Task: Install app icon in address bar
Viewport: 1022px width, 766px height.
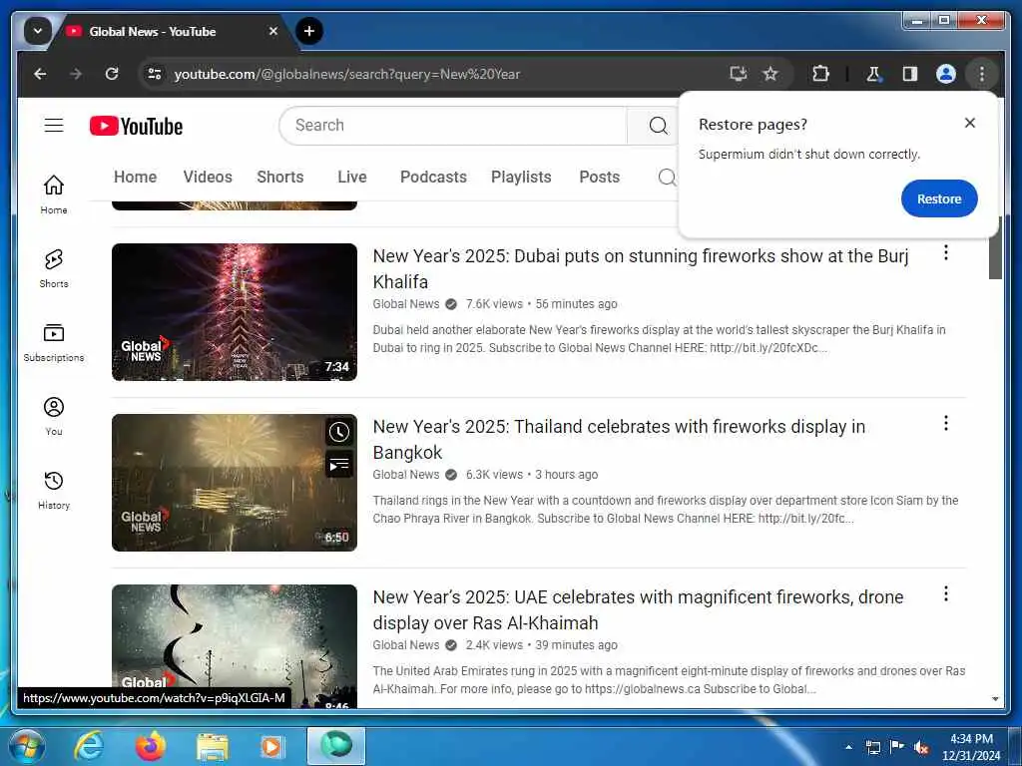Action: [738, 74]
